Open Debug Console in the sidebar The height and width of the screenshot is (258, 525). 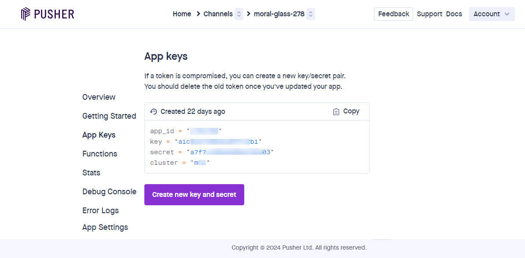[110, 192]
